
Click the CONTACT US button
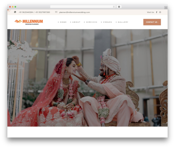(x=152, y=22)
